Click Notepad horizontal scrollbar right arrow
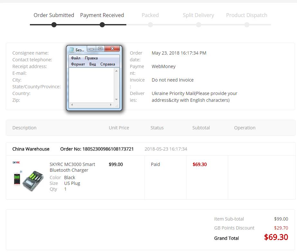The width and height of the screenshot is (297, 252). (x=111, y=105)
